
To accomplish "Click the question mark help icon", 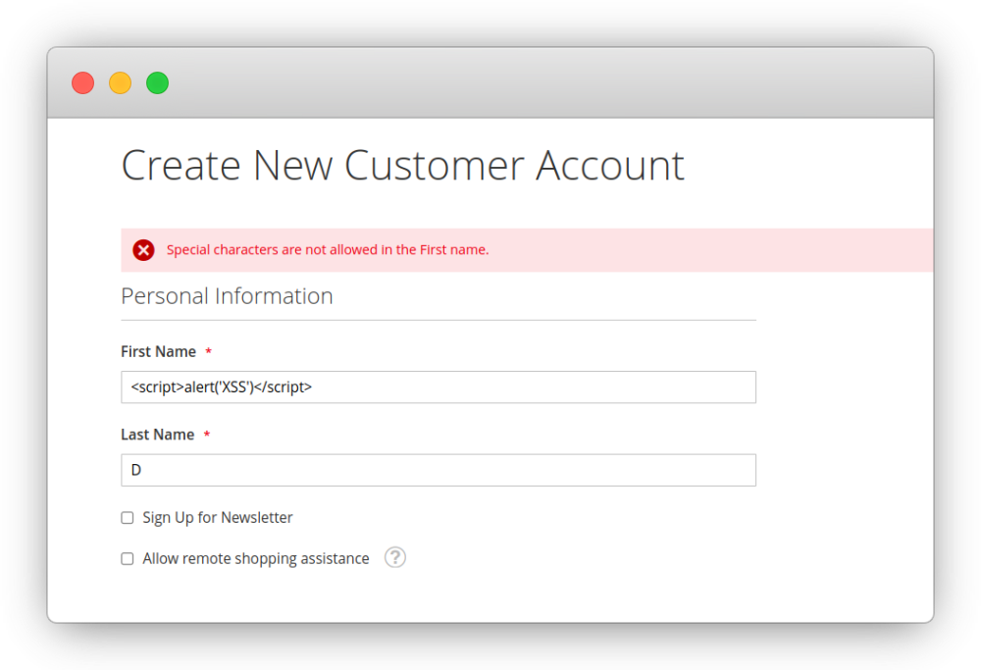I will 394,557.
